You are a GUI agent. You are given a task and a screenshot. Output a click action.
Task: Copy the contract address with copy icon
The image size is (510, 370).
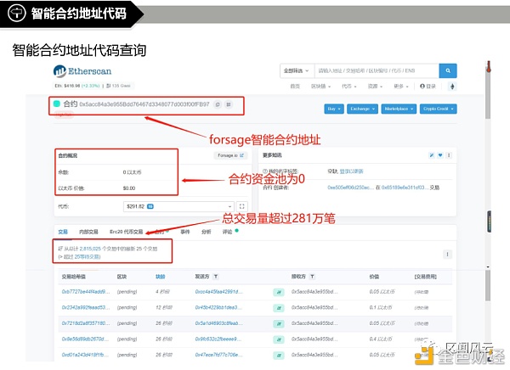point(218,104)
